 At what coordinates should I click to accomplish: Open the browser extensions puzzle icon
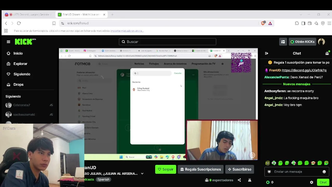297,23
